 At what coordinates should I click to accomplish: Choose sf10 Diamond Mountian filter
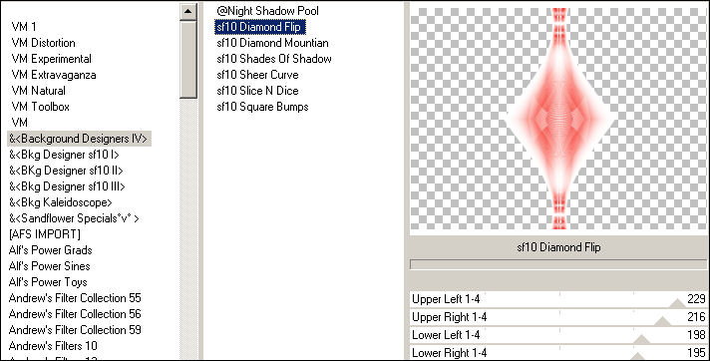(272, 43)
